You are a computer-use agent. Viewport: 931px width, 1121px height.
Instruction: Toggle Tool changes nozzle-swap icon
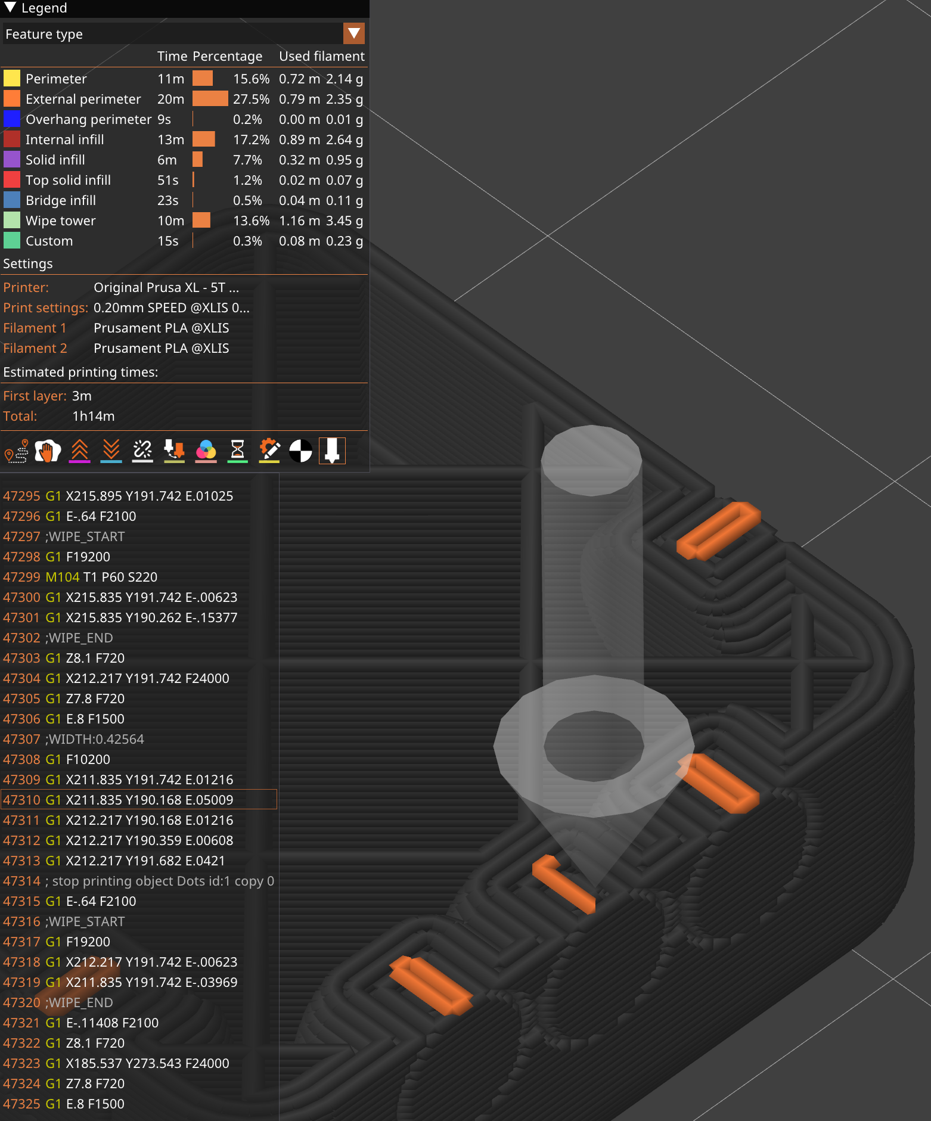click(x=174, y=451)
